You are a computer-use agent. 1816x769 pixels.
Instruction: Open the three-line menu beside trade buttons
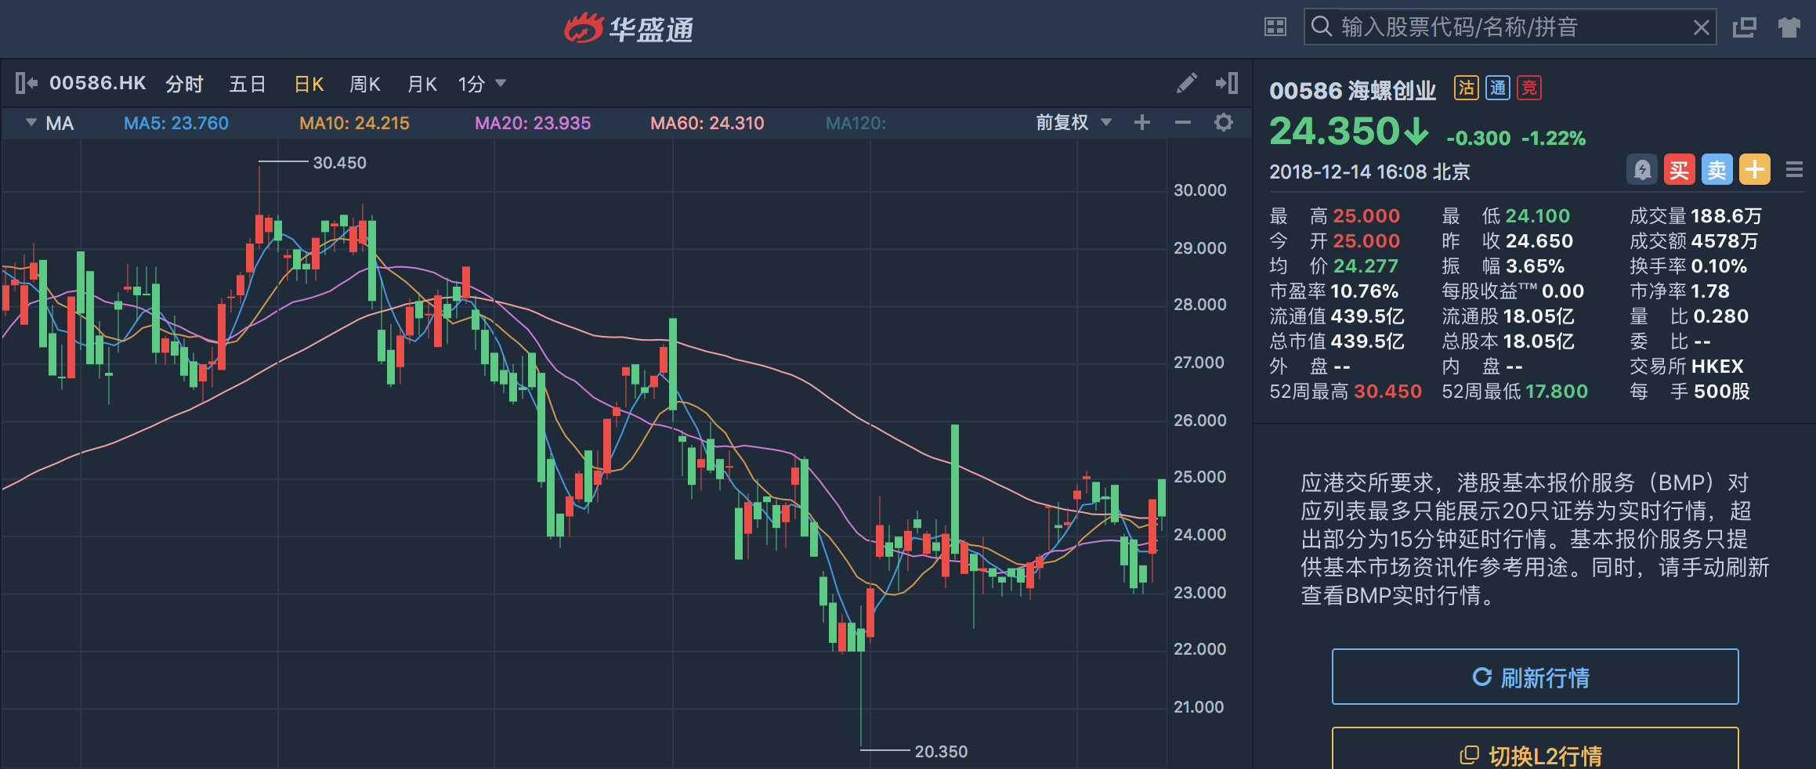coord(1795,169)
